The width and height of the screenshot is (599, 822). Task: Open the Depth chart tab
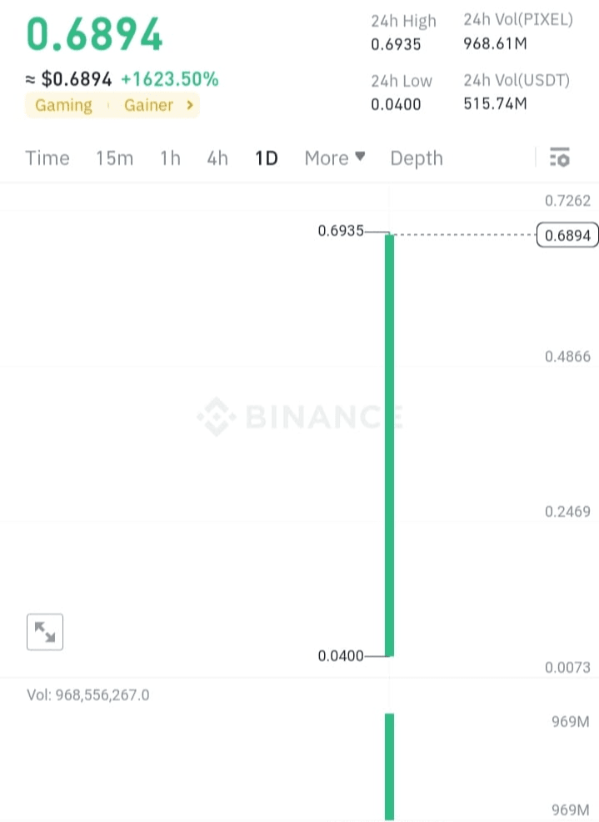(417, 158)
